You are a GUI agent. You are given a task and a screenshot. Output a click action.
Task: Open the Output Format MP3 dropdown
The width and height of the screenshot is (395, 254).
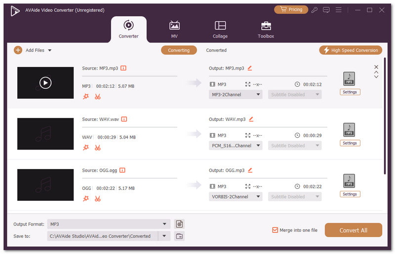click(109, 224)
